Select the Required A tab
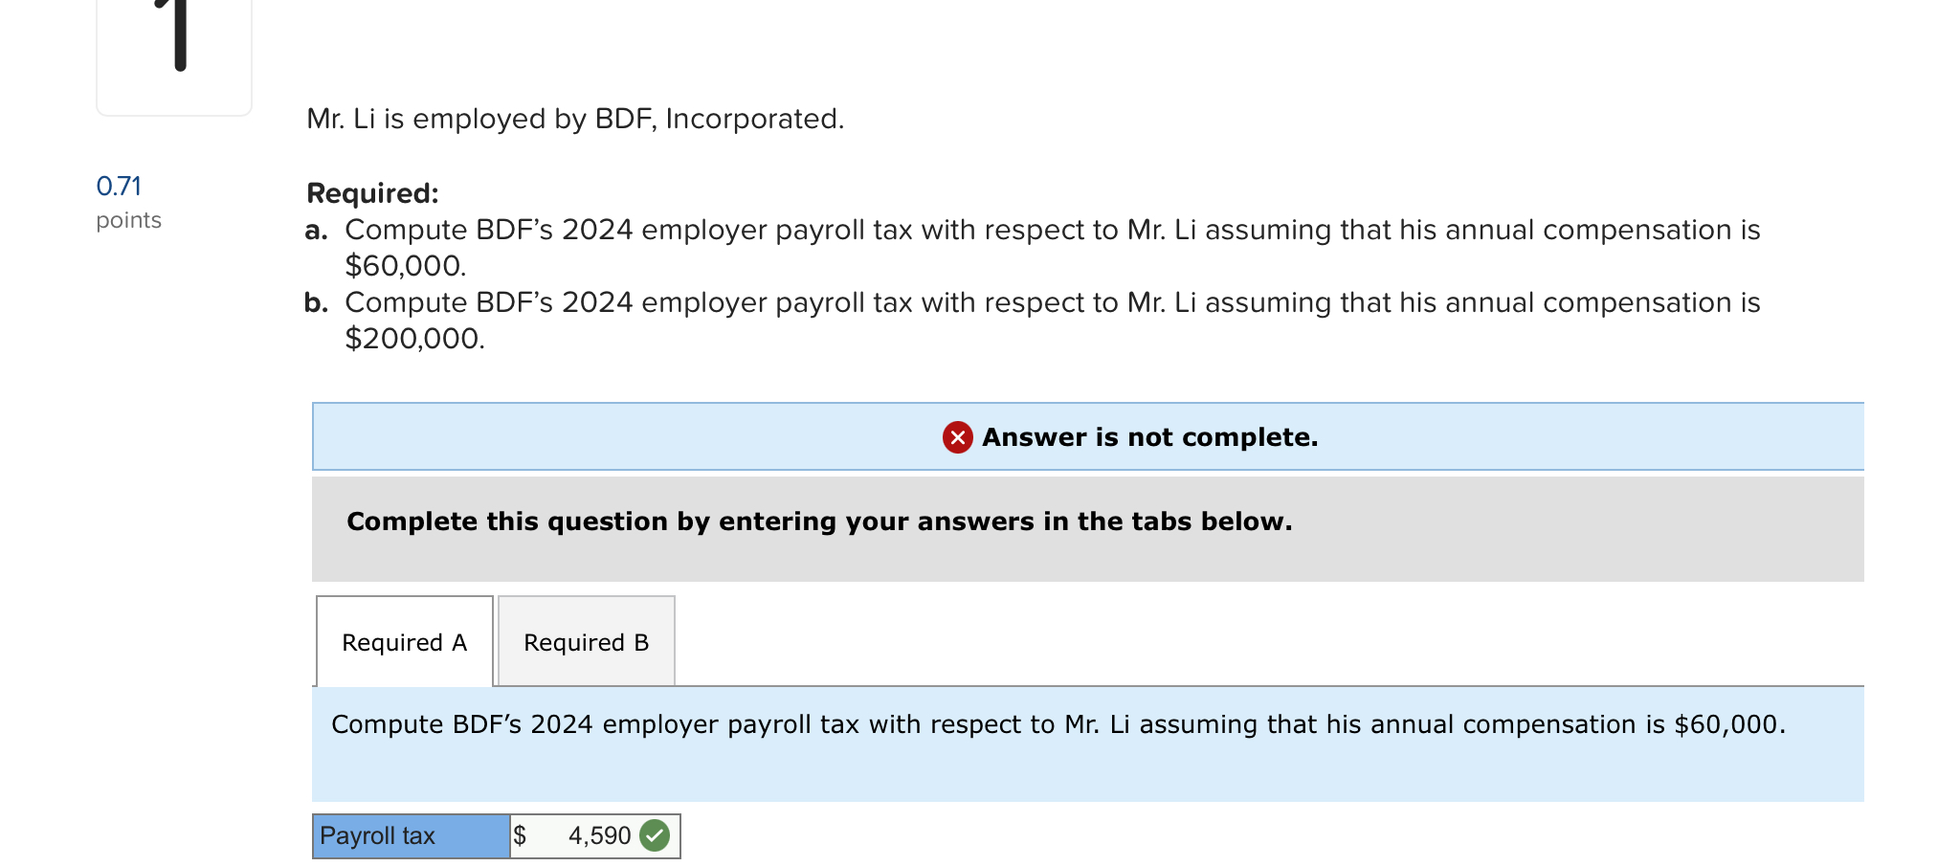 click(403, 641)
